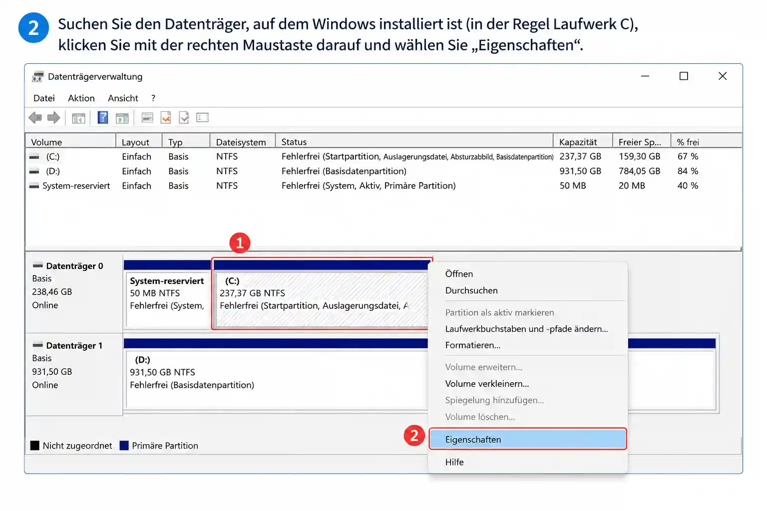The width and height of the screenshot is (767, 511).
Task: Click the 67 % free cell
Action: point(688,157)
